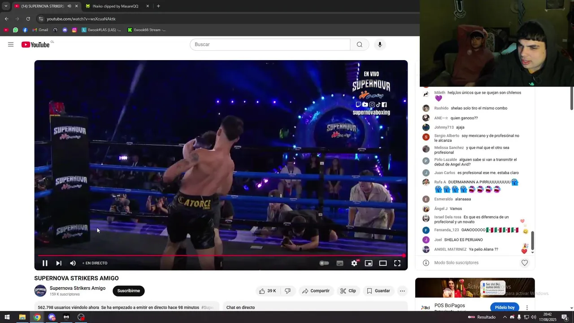Switch to the SUPERNOVA STRIKERS browser tab
This screenshot has height=323, width=574.
pyautogui.click(x=43, y=6)
